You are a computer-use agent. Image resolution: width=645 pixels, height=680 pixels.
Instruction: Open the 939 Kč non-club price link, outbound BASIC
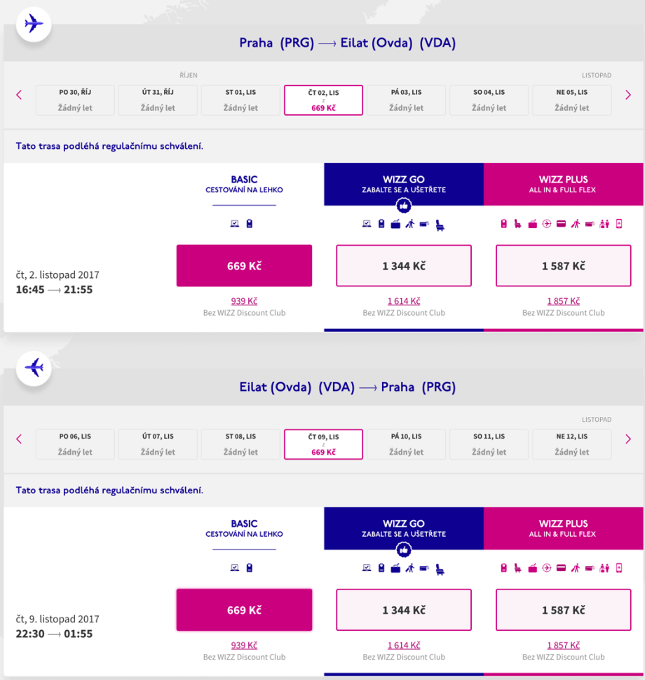[x=244, y=301]
